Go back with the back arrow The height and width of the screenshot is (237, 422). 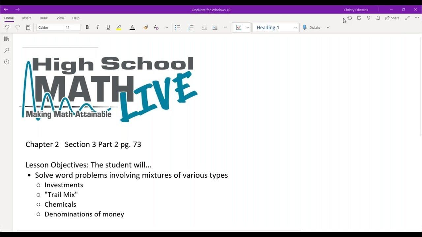[6, 10]
